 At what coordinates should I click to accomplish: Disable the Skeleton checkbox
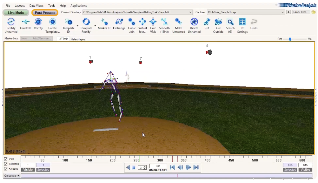pyautogui.click(x=5, y=164)
